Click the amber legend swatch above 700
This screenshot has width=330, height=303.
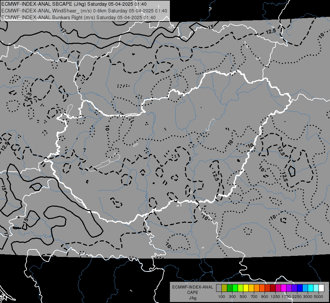click(x=251, y=288)
